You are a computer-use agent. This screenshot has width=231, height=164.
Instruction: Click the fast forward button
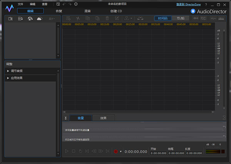101,151
